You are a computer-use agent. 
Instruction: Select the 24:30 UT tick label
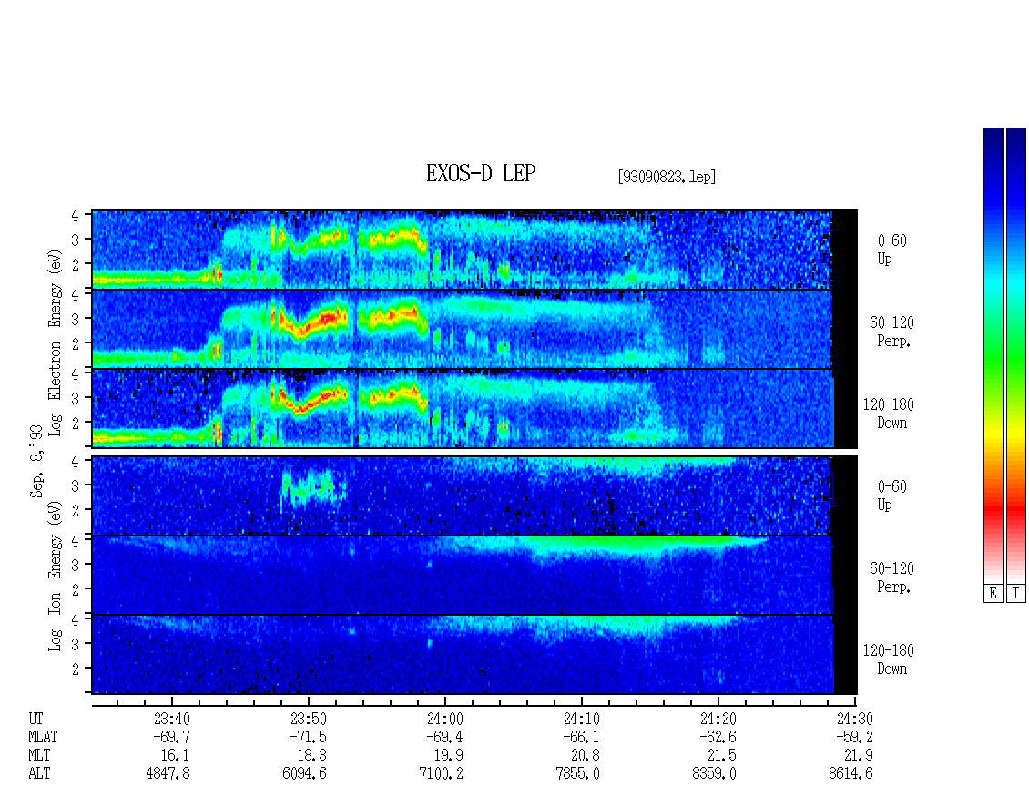[855, 719]
